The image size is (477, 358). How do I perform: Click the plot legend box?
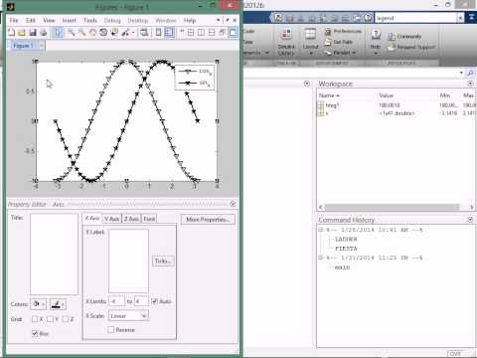pos(195,78)
